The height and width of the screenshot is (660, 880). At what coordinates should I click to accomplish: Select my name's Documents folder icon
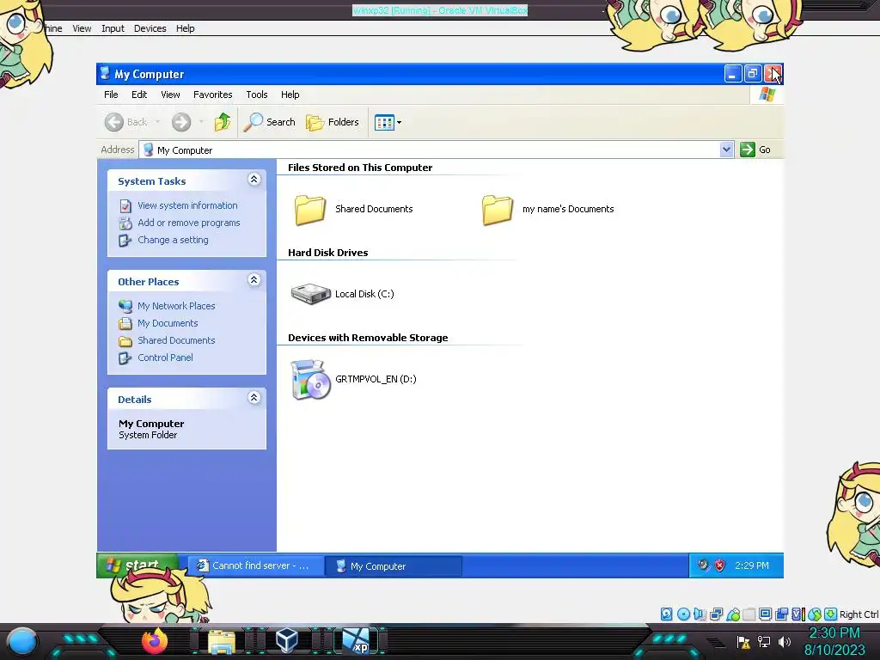coord(498,210)
